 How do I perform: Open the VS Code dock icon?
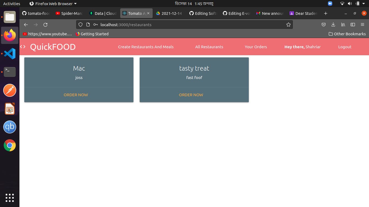click(x=10, y=54)
